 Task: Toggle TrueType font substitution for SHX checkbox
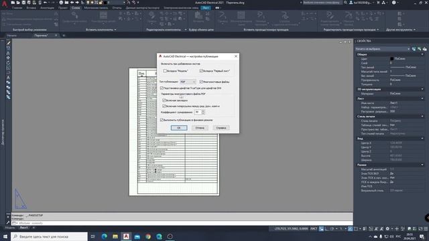162,88
